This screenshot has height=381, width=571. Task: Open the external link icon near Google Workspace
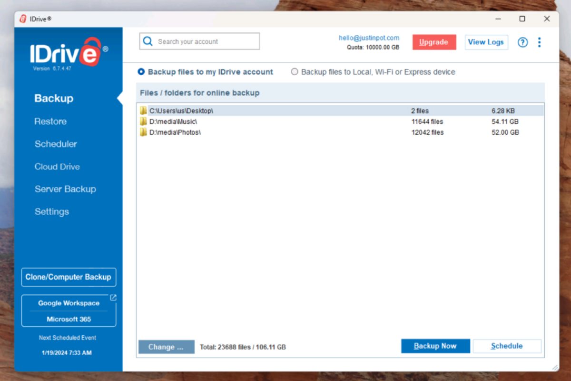pyautogui.click(x=113, y=298)
